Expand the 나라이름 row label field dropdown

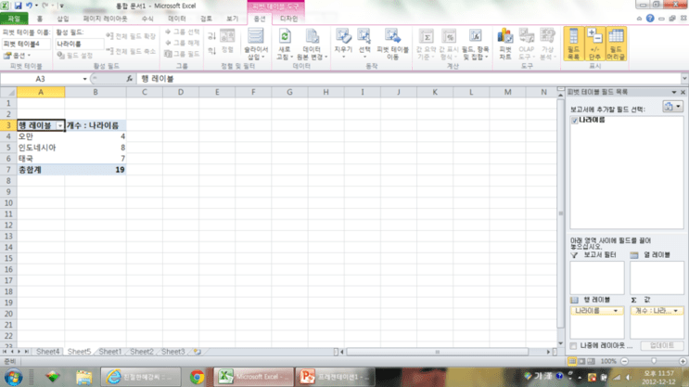616,311
